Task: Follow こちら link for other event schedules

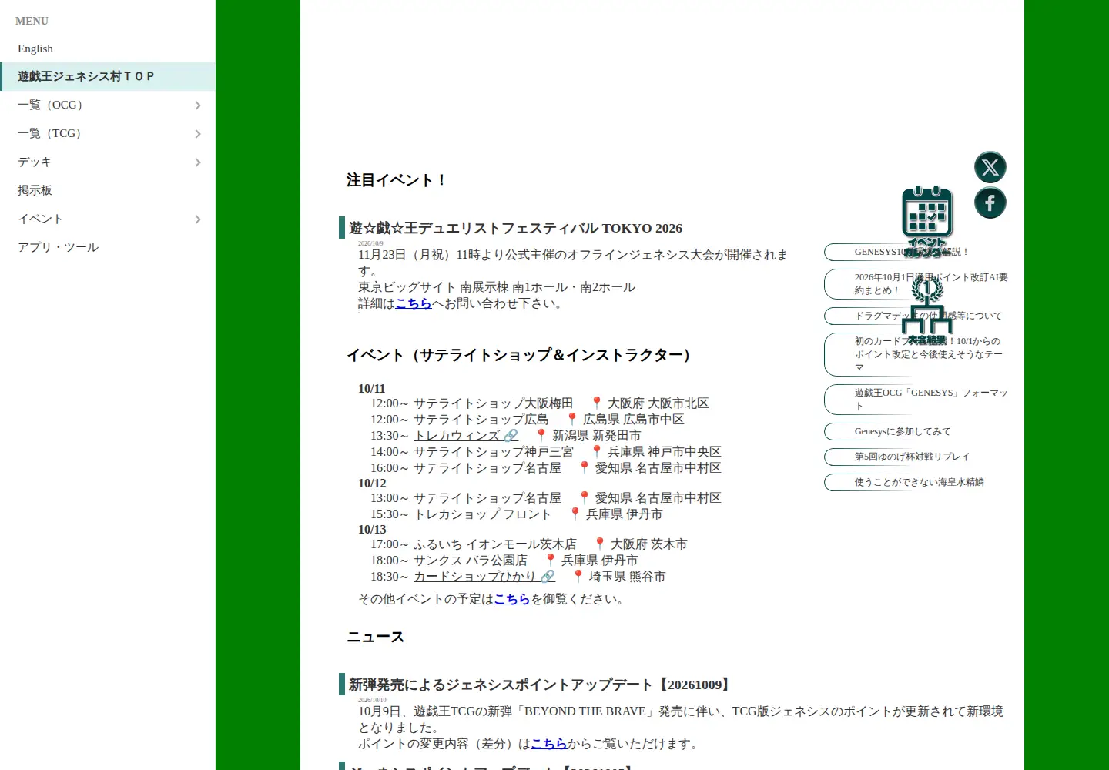Action: (512, 599)
